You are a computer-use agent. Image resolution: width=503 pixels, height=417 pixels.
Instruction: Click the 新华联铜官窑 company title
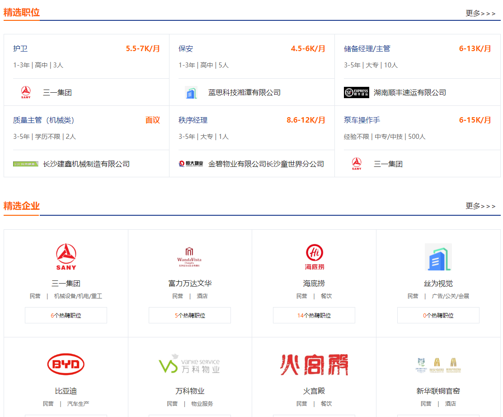[x=438, y=391]
